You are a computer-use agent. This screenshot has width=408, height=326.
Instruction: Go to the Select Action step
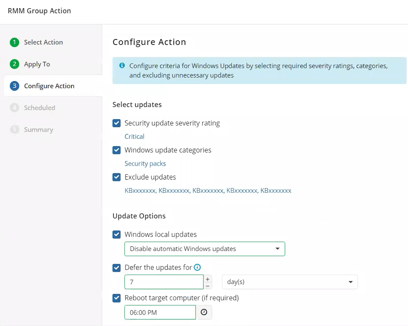point(43,42)
